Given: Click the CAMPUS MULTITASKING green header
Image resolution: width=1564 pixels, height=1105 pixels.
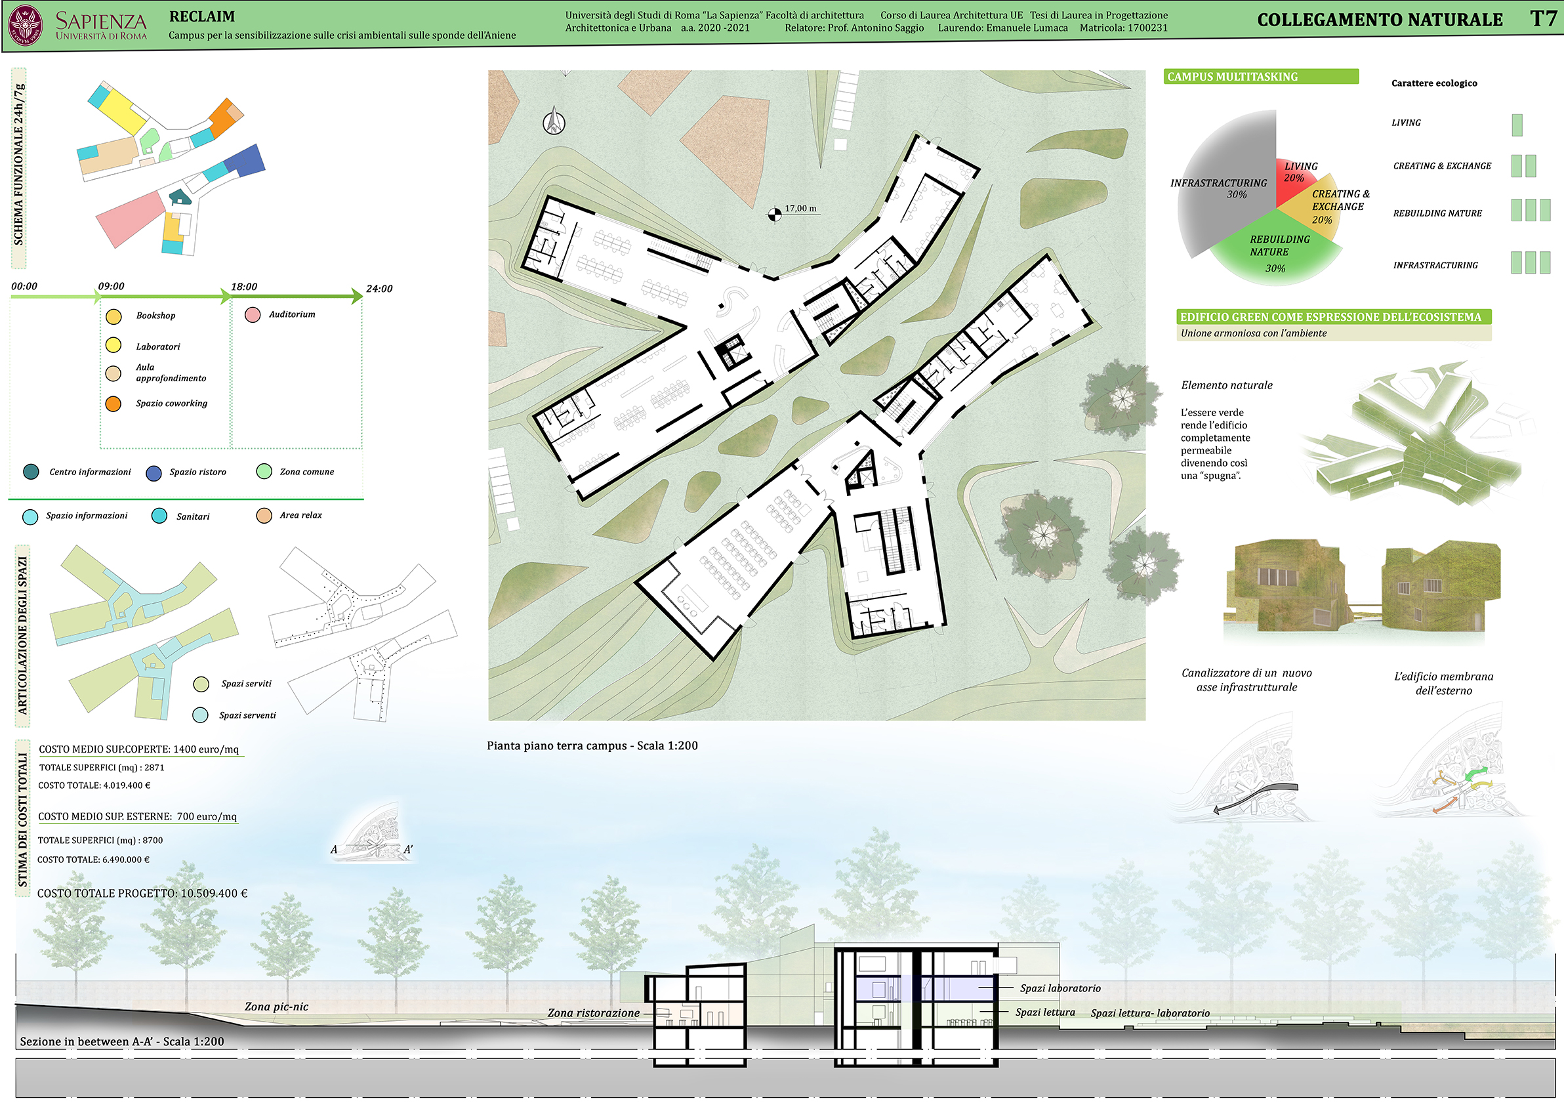Looking at the screenshot, I should coord(1260,76).
